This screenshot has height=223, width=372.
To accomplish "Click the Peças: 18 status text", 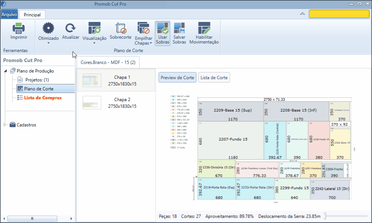I will pyautogui.click(x=168, y=216).
